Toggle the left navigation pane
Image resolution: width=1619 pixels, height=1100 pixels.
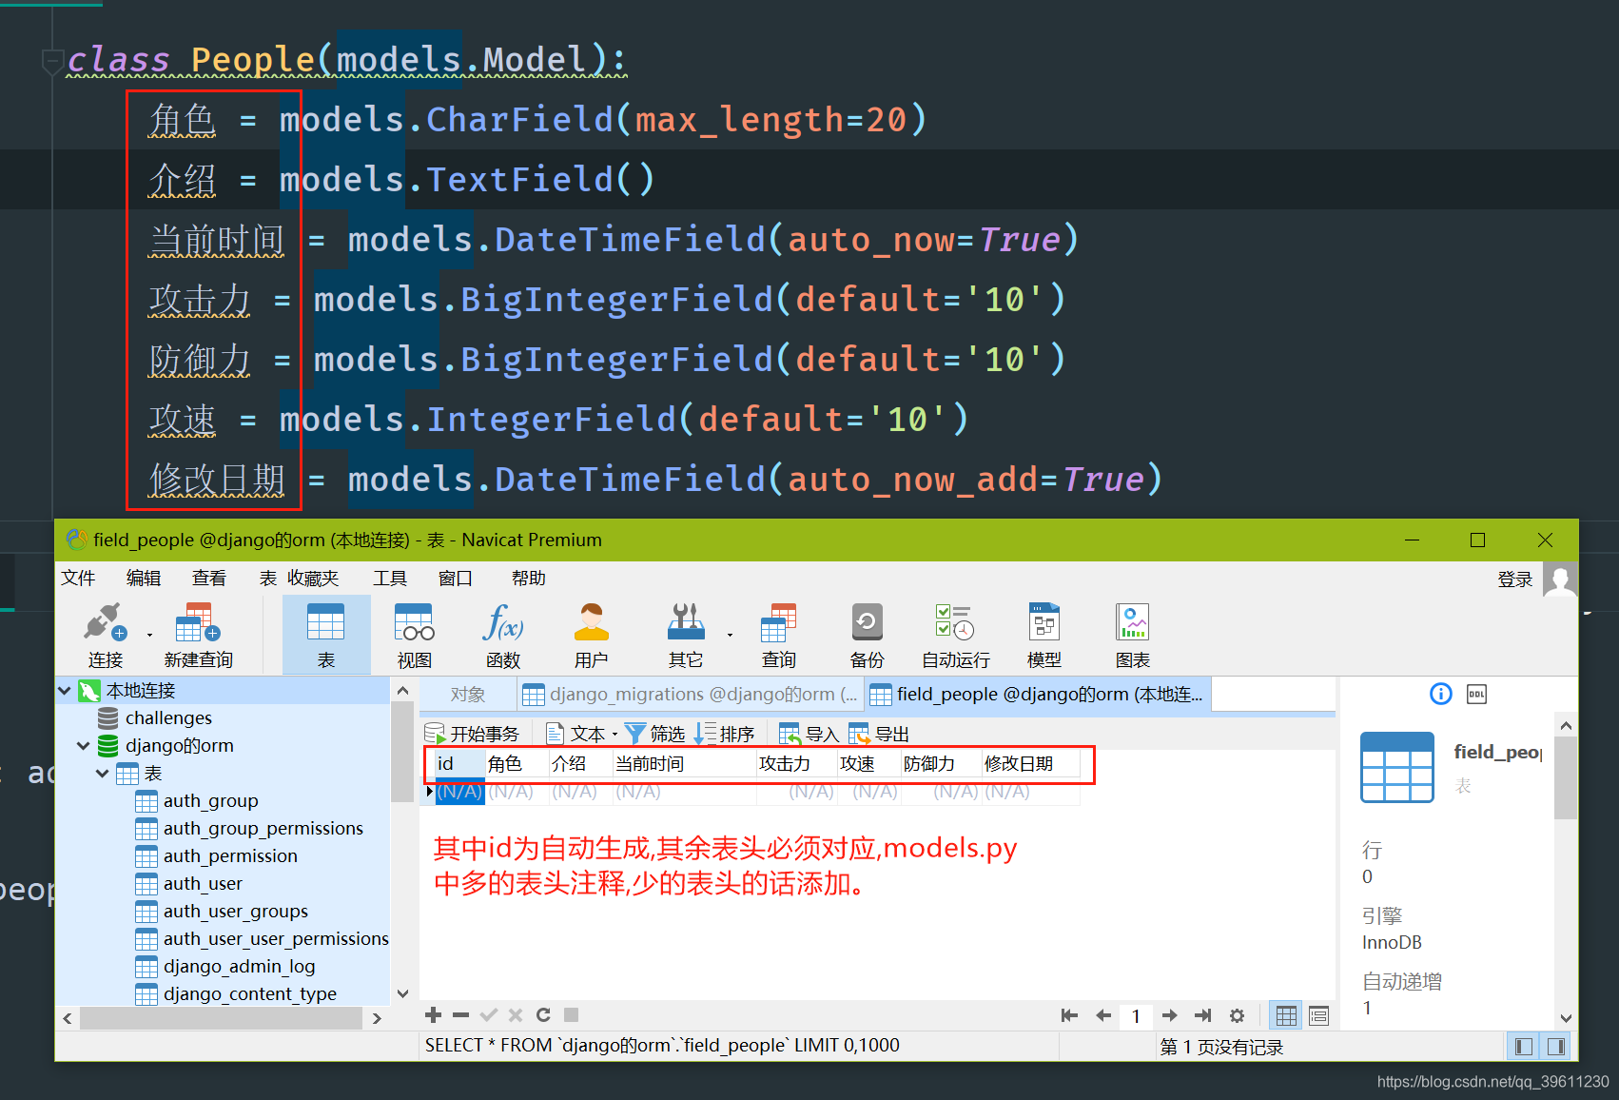pos(1524,1047)
